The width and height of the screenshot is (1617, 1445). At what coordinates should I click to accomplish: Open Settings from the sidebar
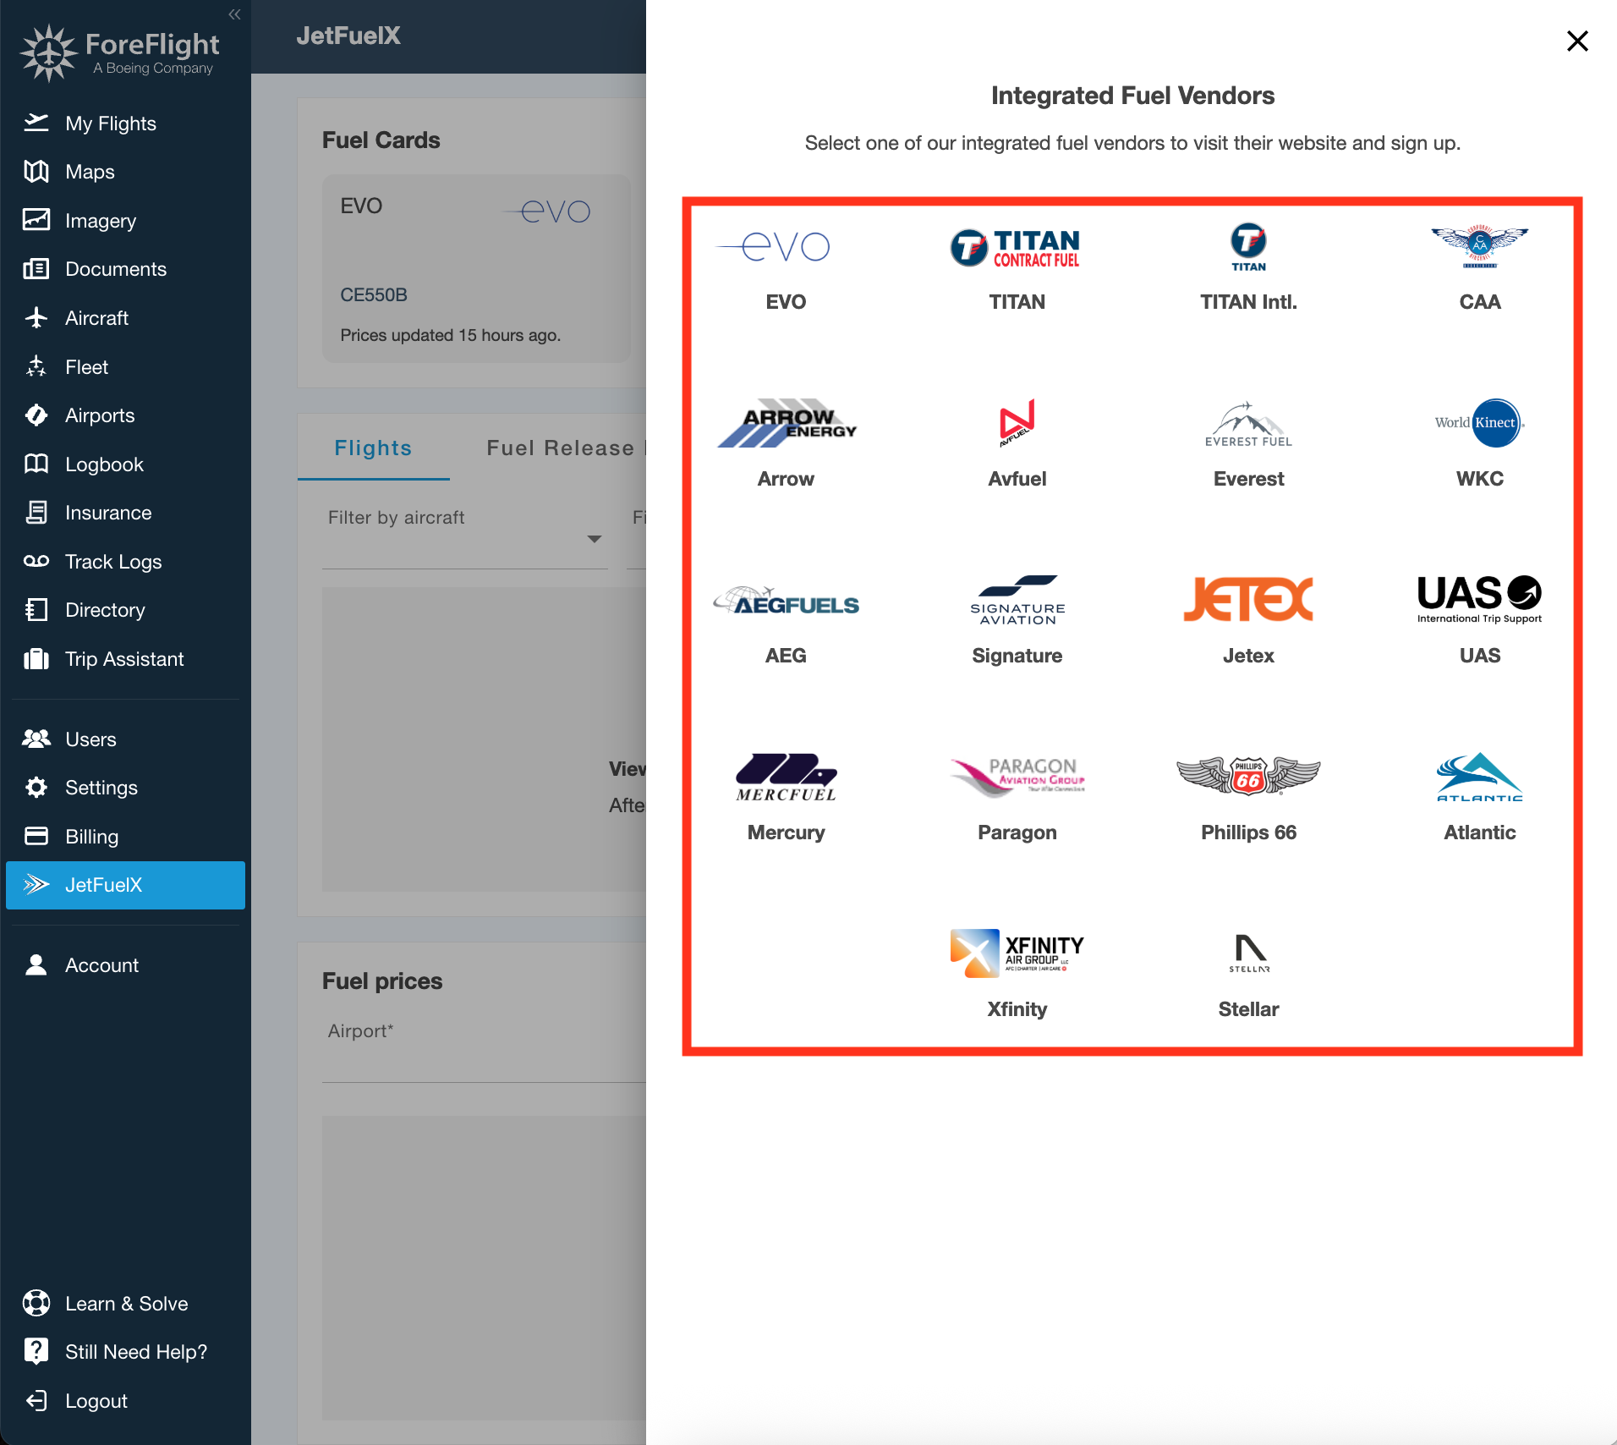(125, 788)
